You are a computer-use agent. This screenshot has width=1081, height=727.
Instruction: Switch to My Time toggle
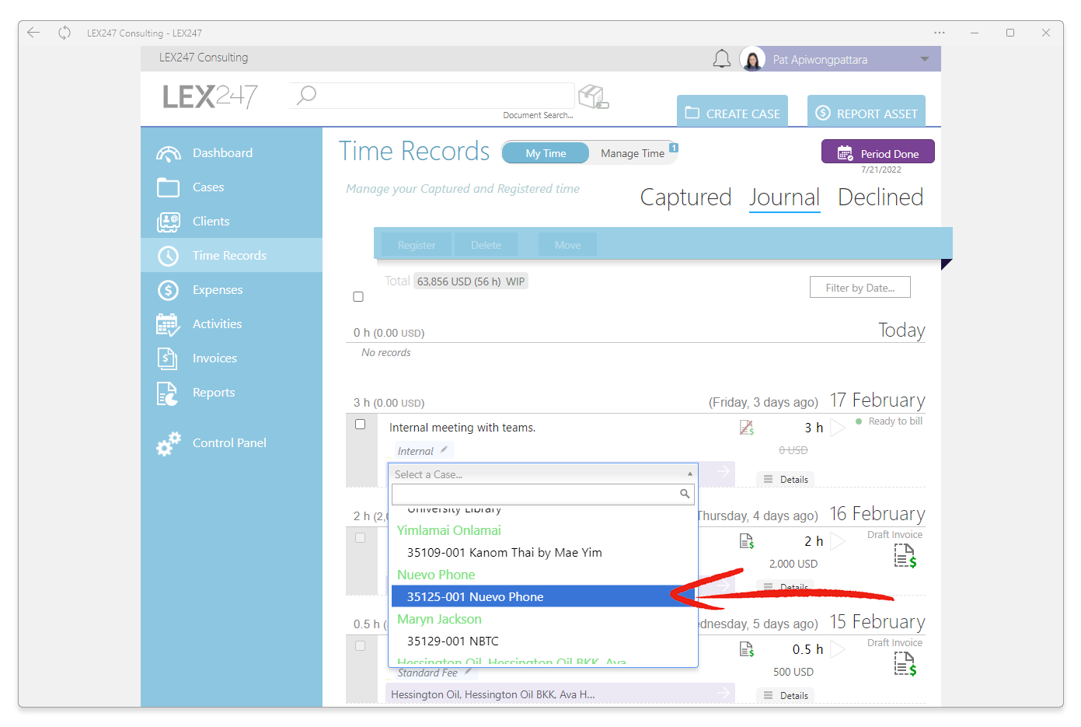[546, 153]
